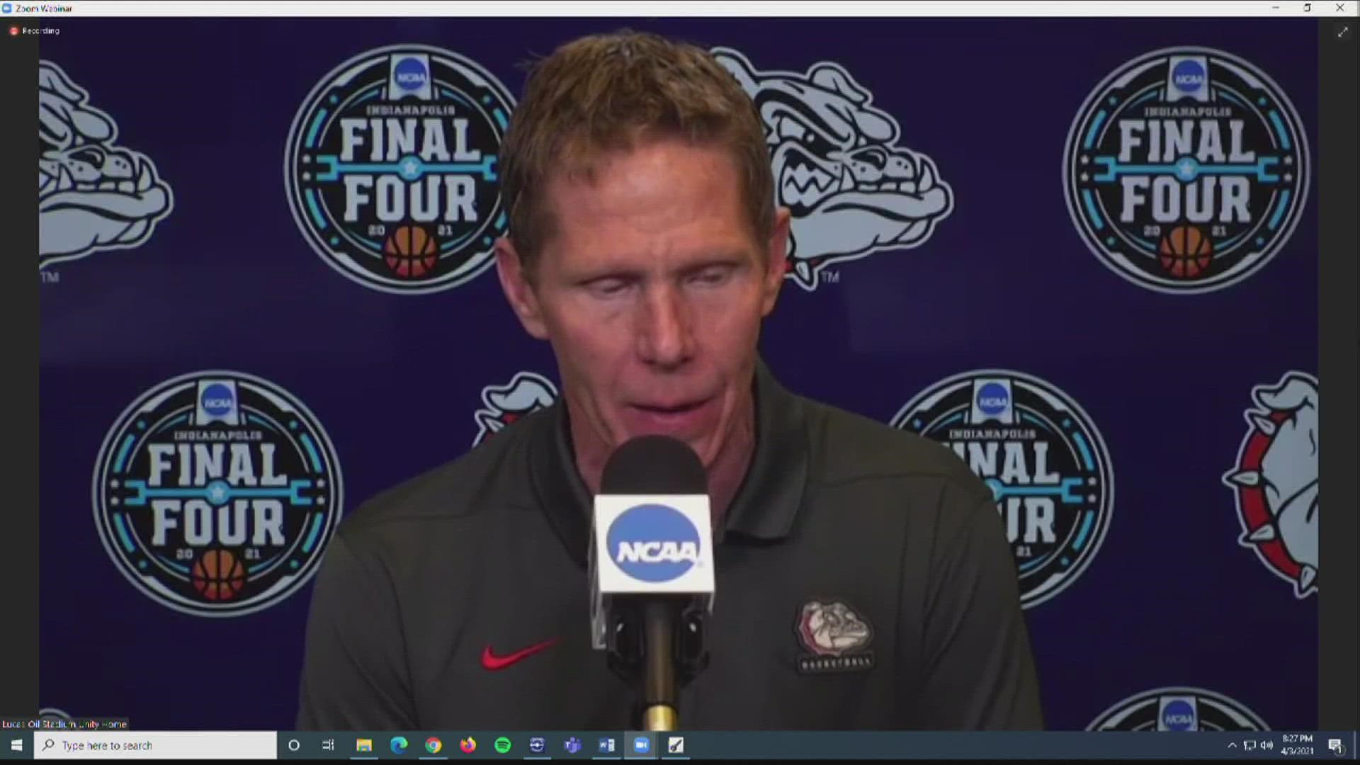The height and width of the screenshot is (765, 1360).
Task: Open network status in system tray
Action: coord(1249,745)
